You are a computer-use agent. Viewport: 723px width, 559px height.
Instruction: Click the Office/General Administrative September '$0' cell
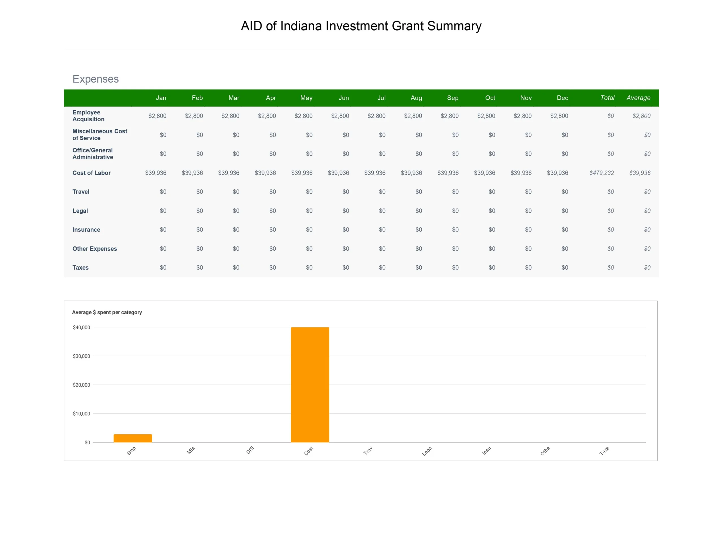coord(455,154)
